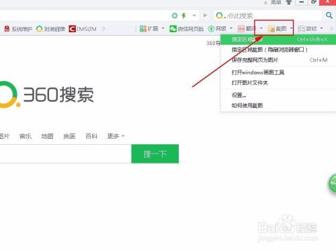Switch to the 音乐 search tab
Image resolution: width=336 pixels, height=250 pixels.
coord(26,136)
